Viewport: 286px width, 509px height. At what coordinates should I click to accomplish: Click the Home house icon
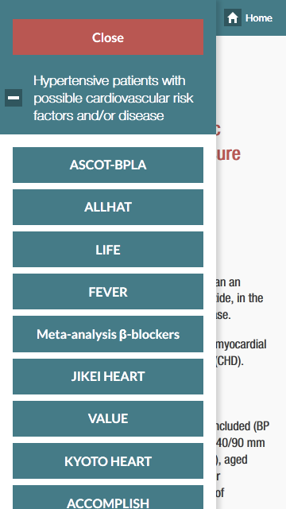tap(233, 17)
